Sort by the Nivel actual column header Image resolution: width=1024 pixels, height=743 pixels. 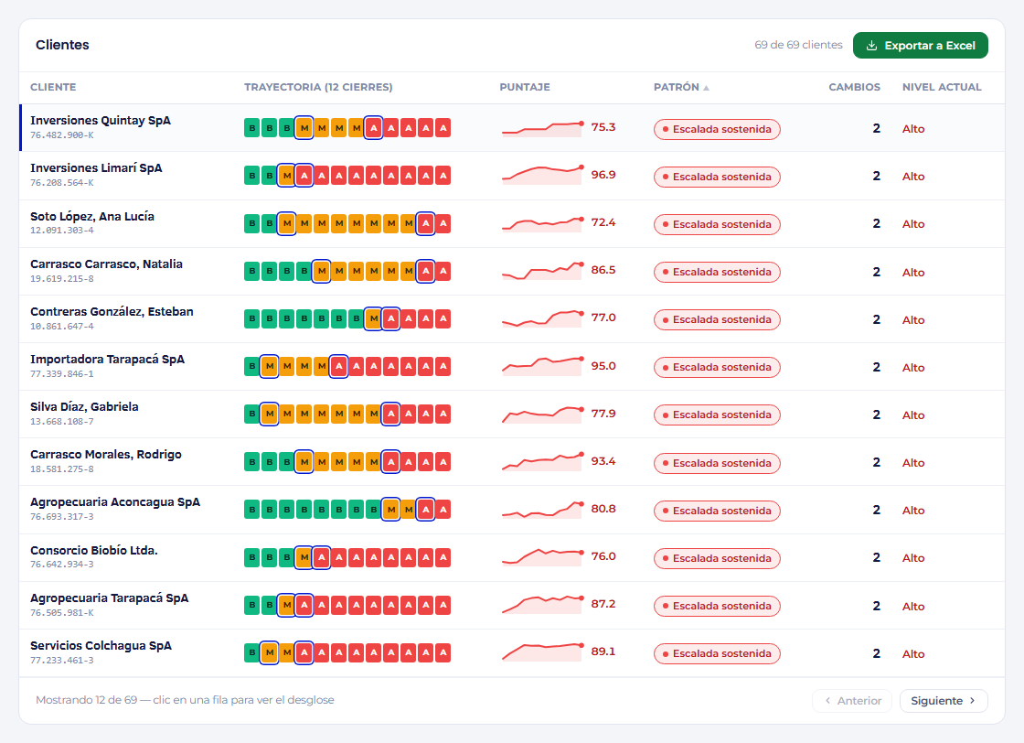click(942, 87)
